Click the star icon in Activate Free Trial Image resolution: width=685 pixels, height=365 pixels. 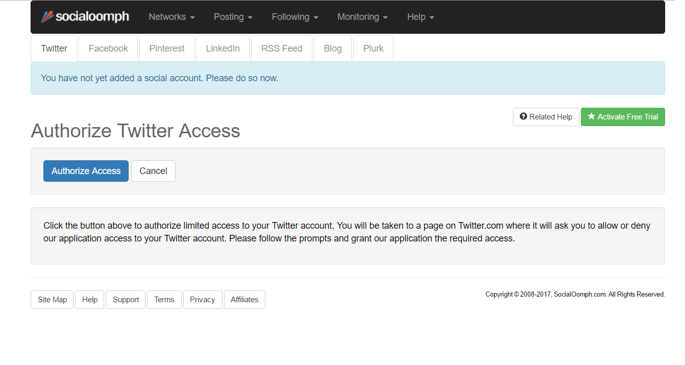pos(592,116)
